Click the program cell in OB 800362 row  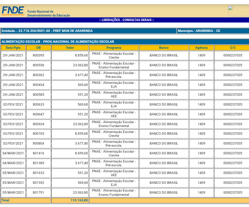point(114,75)
